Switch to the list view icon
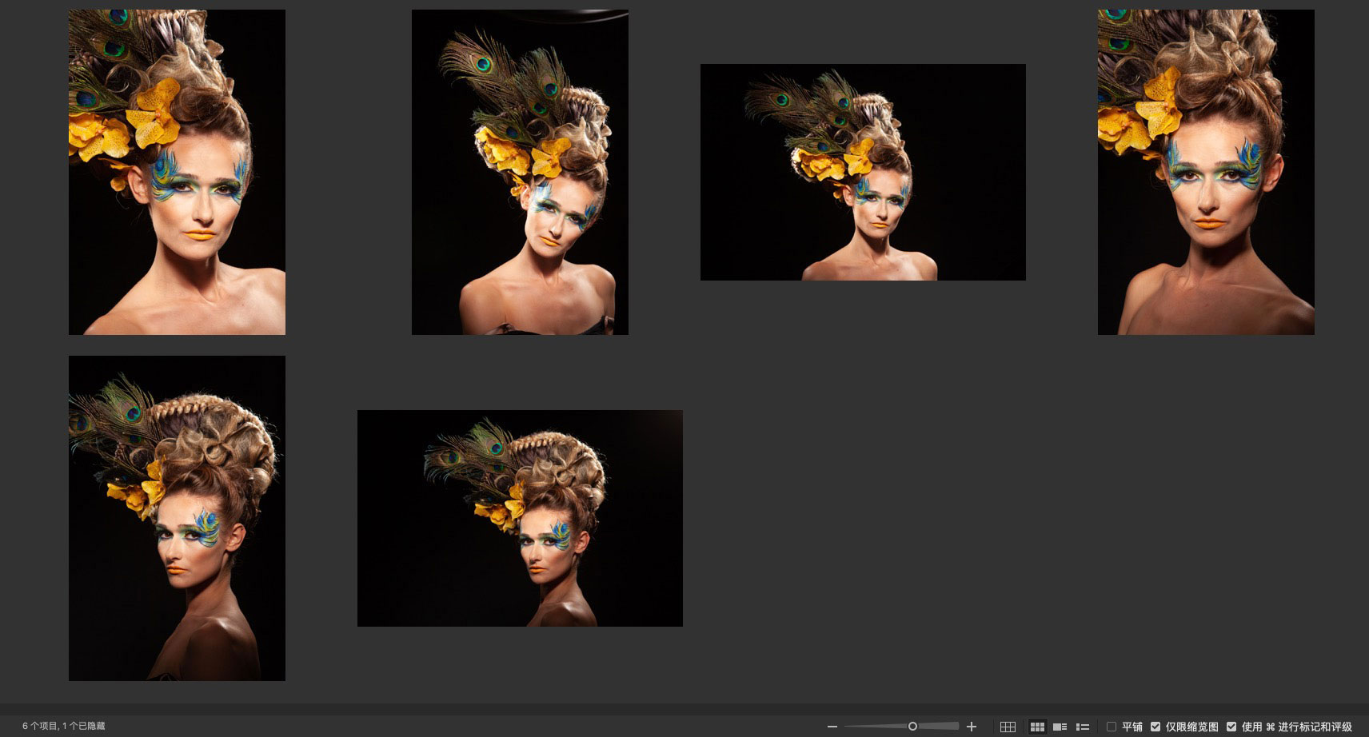This screenshot has height=737, width=1369. coord(1083,727)
